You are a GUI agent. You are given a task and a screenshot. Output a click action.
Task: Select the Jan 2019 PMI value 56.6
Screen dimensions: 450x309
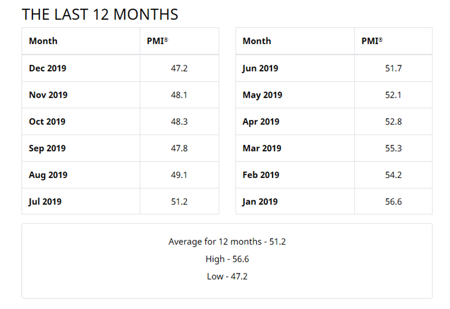[393, 202]
